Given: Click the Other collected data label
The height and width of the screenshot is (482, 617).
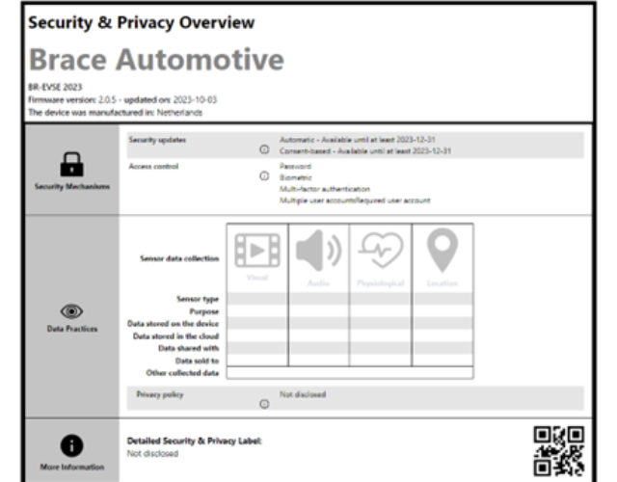Looking at the screenshot, I should [x=182, y=373].
